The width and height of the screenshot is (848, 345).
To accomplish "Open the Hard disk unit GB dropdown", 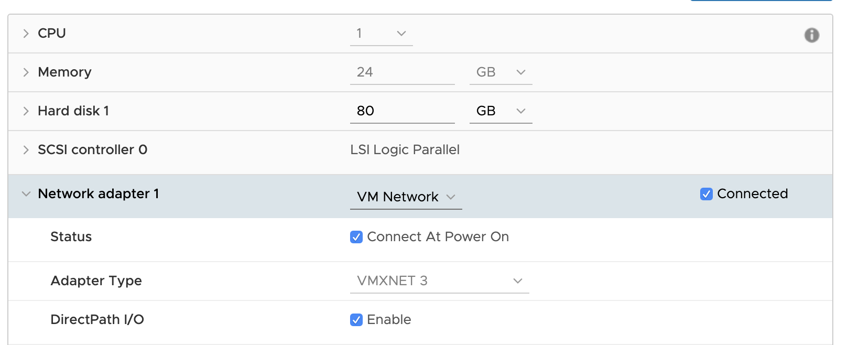I will tap(501, 111).
